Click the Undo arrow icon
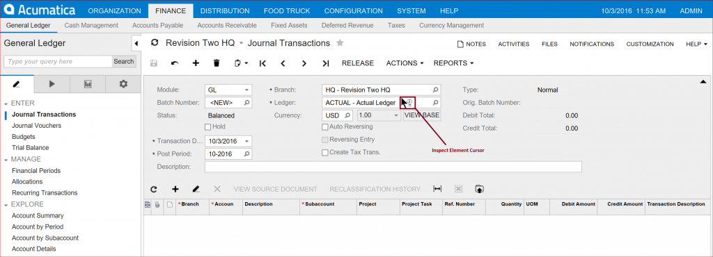 [175, 63]
